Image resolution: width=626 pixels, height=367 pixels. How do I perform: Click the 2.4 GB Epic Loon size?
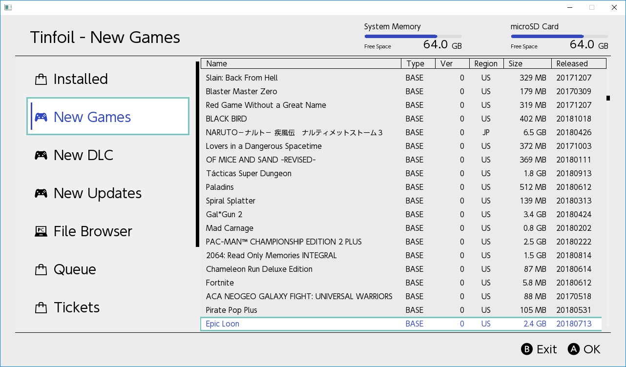point(535,324)
